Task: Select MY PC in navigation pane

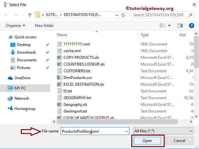Action: pyautogui.click(x=25, y=88)
